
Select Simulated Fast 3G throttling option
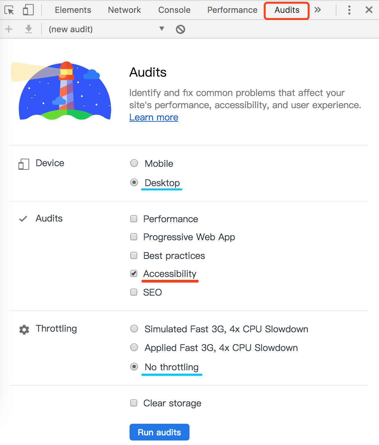[134, 329]
